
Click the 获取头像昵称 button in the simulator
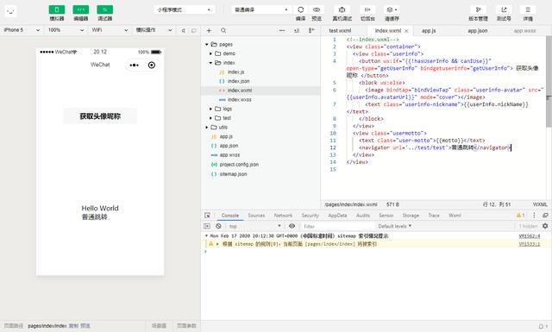(x=100, y=116)
